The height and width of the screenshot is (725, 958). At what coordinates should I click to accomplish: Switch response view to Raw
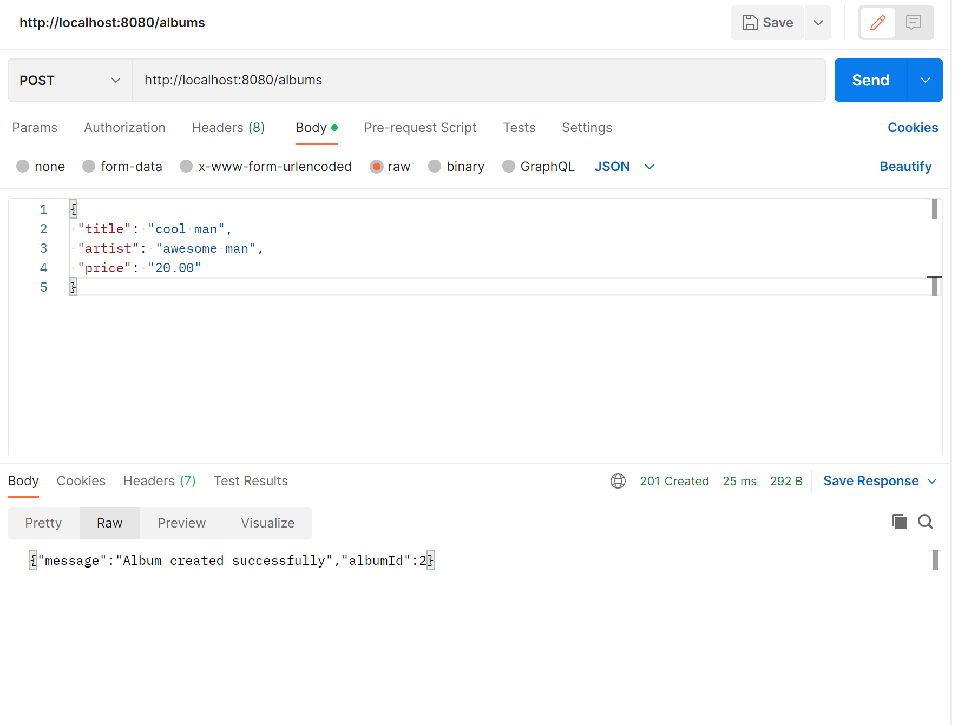pos(110,523)
